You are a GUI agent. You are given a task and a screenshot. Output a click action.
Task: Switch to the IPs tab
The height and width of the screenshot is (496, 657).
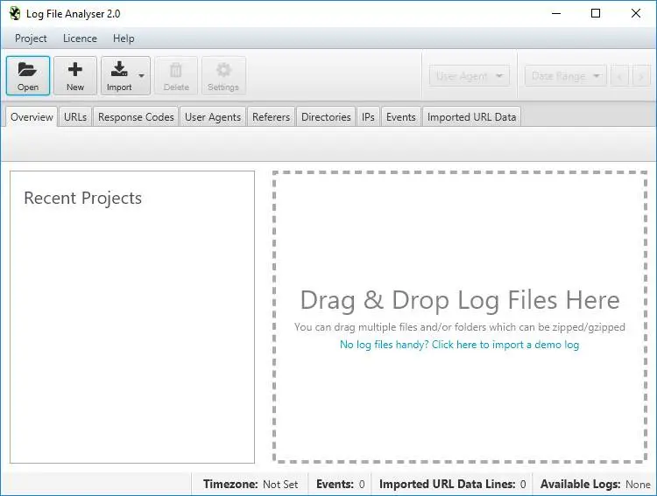coord(368,116)
